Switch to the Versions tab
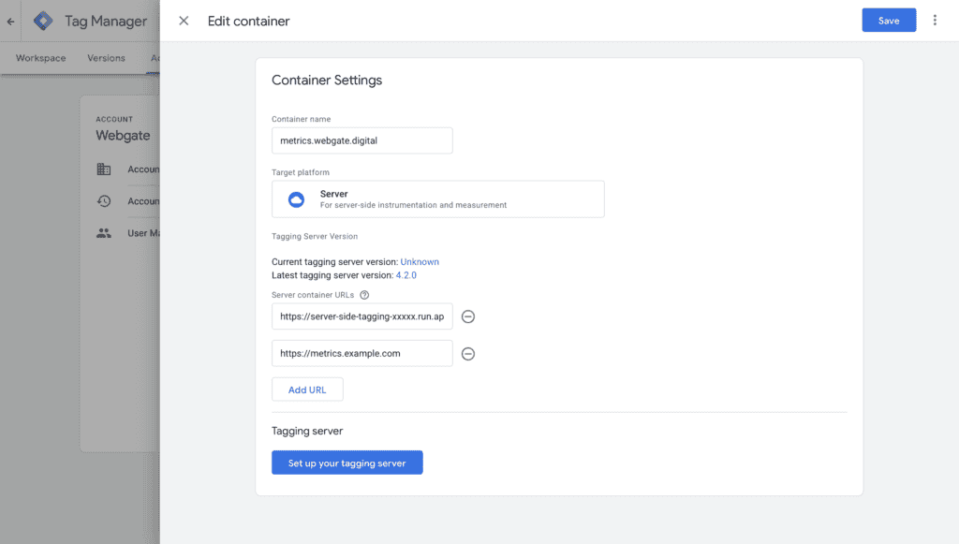959x544 pixels. (106, 58)
